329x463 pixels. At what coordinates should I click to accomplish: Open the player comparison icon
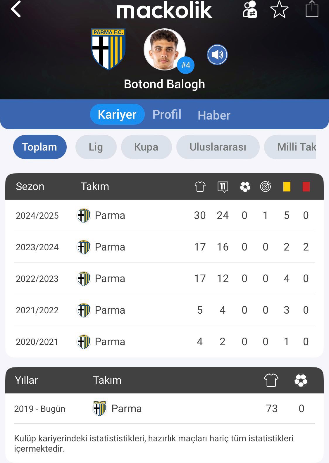tap(250, 9)
